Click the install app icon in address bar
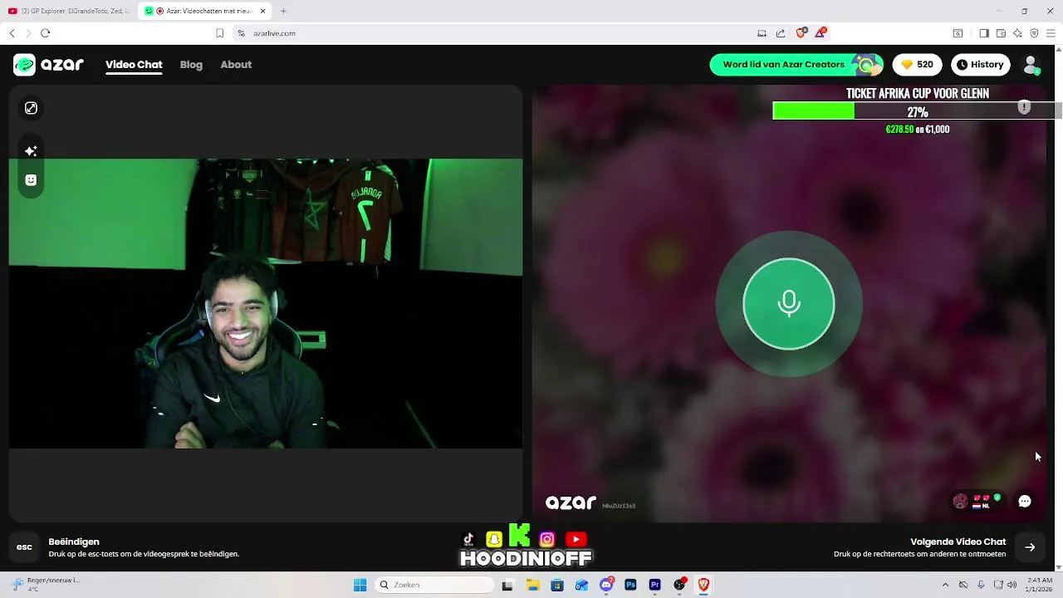The width and height of the screenshot is (1063, 598). point(762,33)
